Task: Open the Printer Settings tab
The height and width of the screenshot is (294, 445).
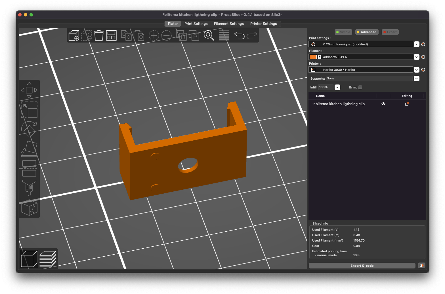Action: pyautogui.click(x=263, y=24)
